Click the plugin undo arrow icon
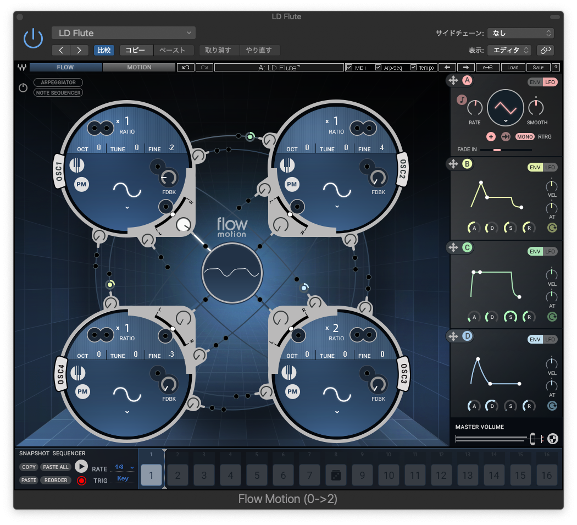Screen dimensions: 577x525 [x=186, y=68]
